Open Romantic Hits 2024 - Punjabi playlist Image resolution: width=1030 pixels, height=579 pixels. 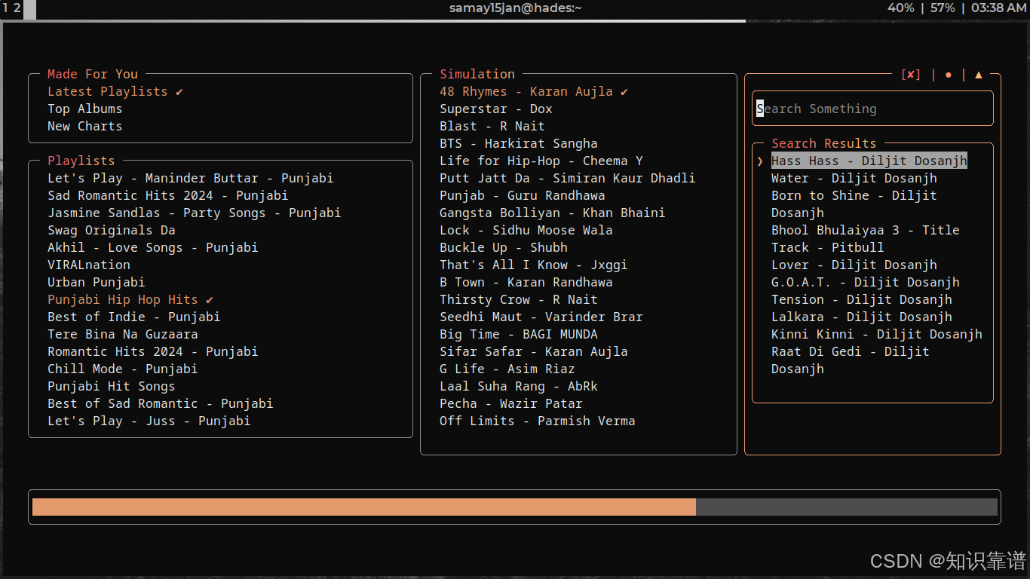153,351
